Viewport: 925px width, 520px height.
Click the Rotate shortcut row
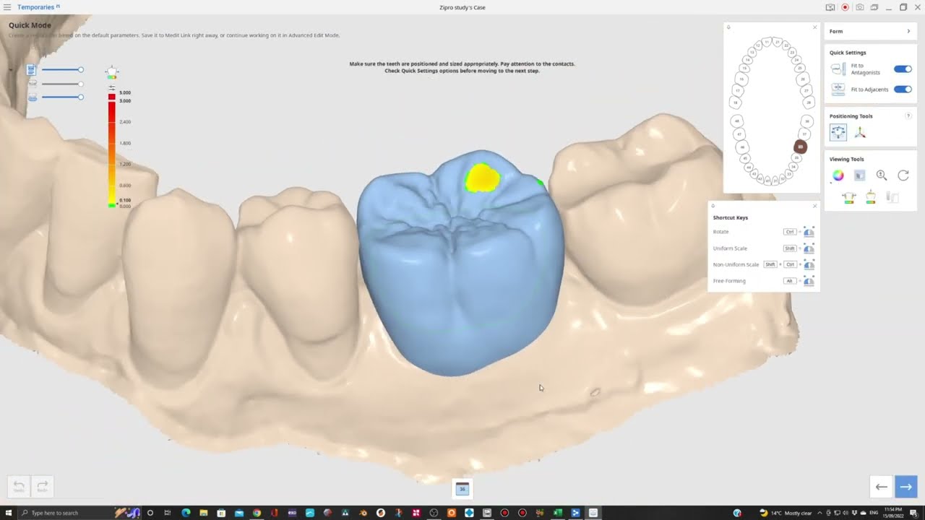763,232
